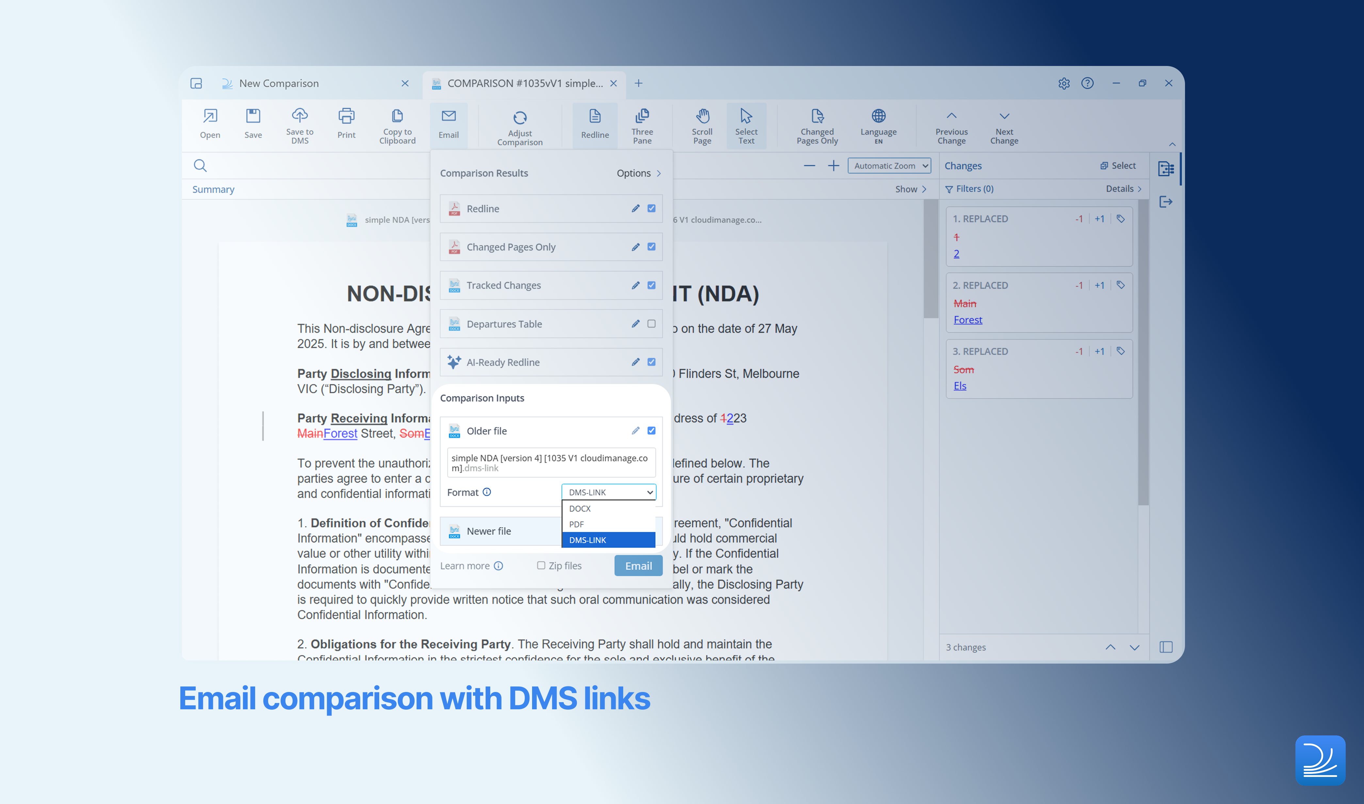Open Automatic Zoom dropdown
Screen dimensions: 1364x804
(889, 166)
